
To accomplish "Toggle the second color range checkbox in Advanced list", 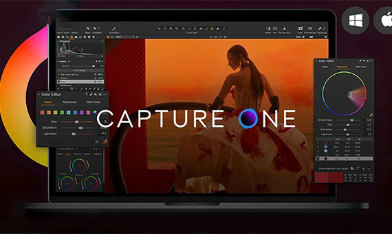I will pos(318,147).
